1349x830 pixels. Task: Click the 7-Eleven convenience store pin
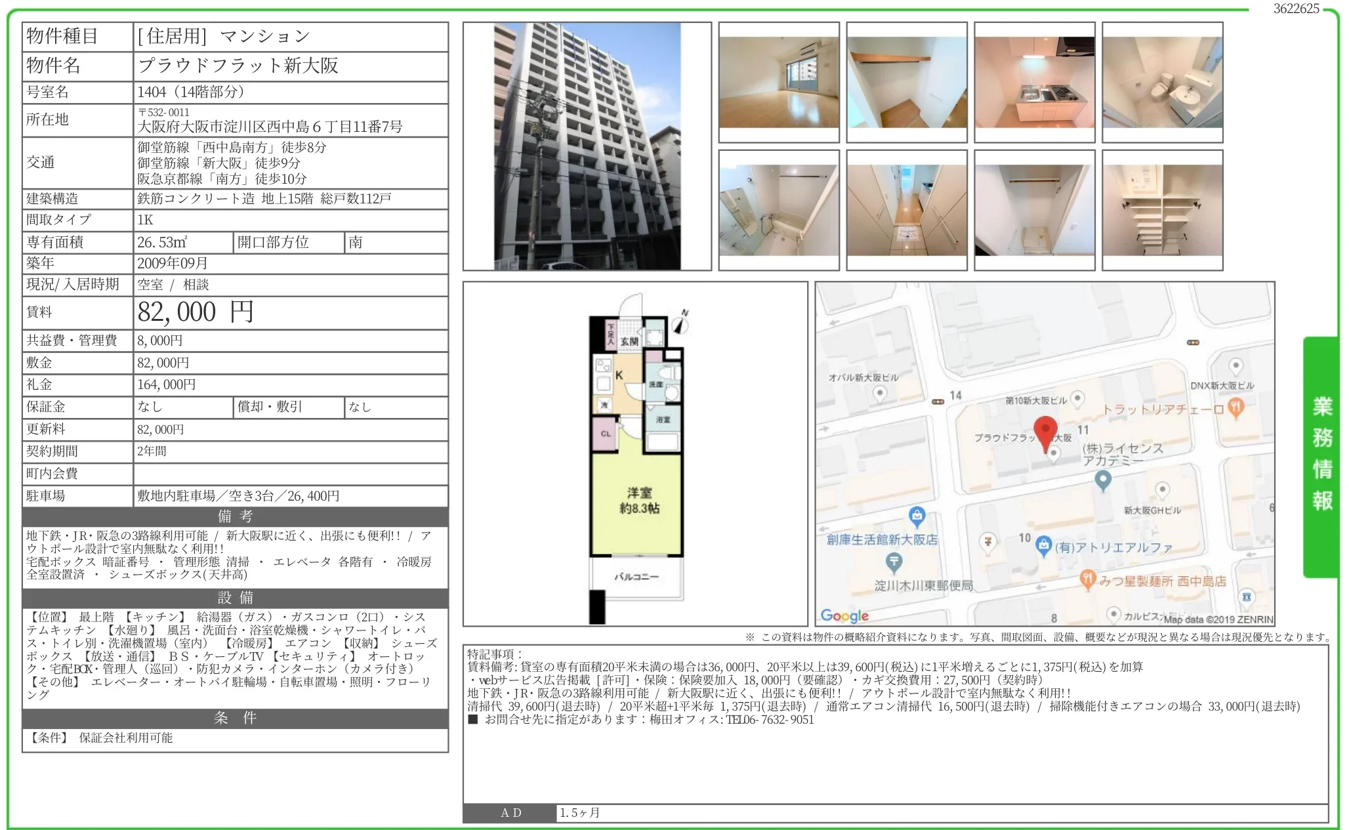pos(987,542)
